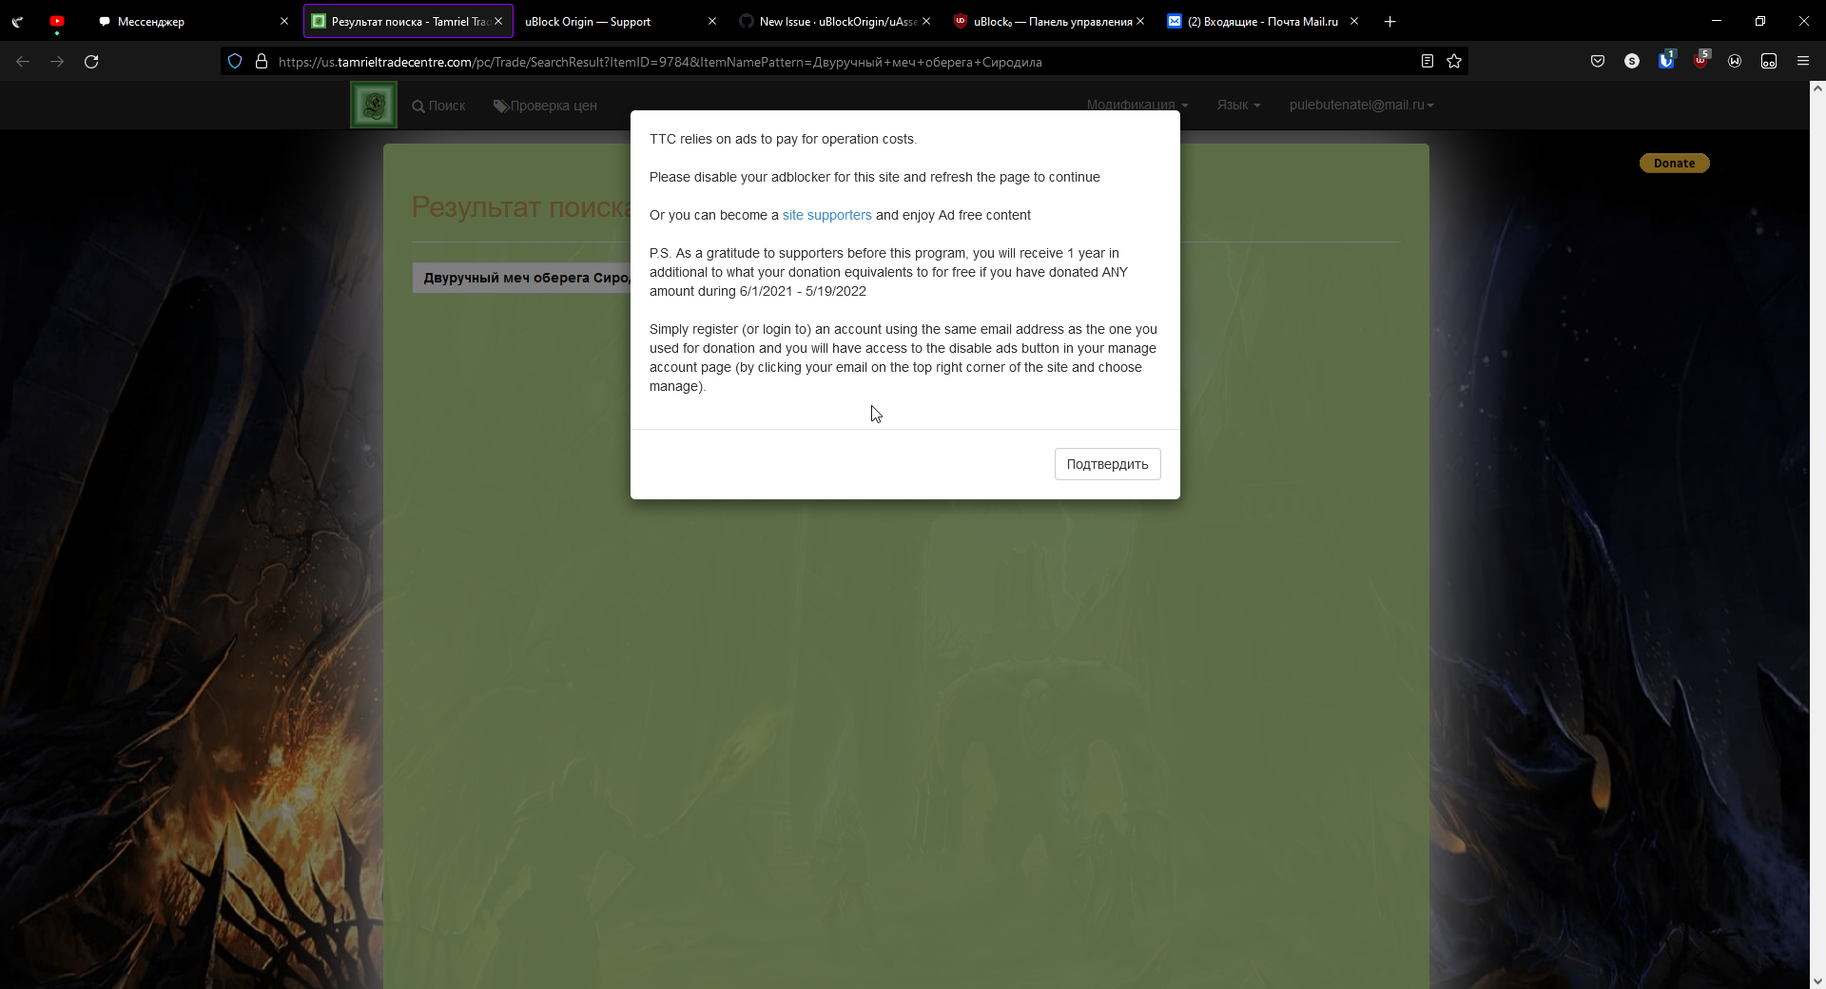Open the Tamriel Trade Centre site logo
Image resolution: width=1826 pixels, height=989 pixels.
coord(373,105)
